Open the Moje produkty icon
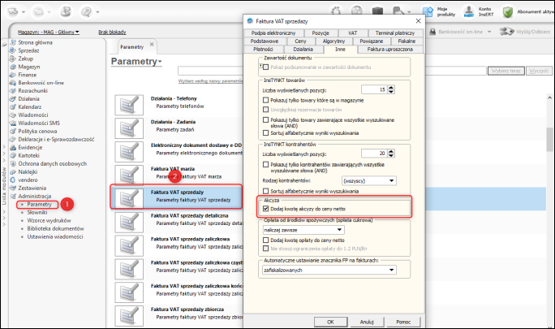The image size is (555, 329). [428, 11]
